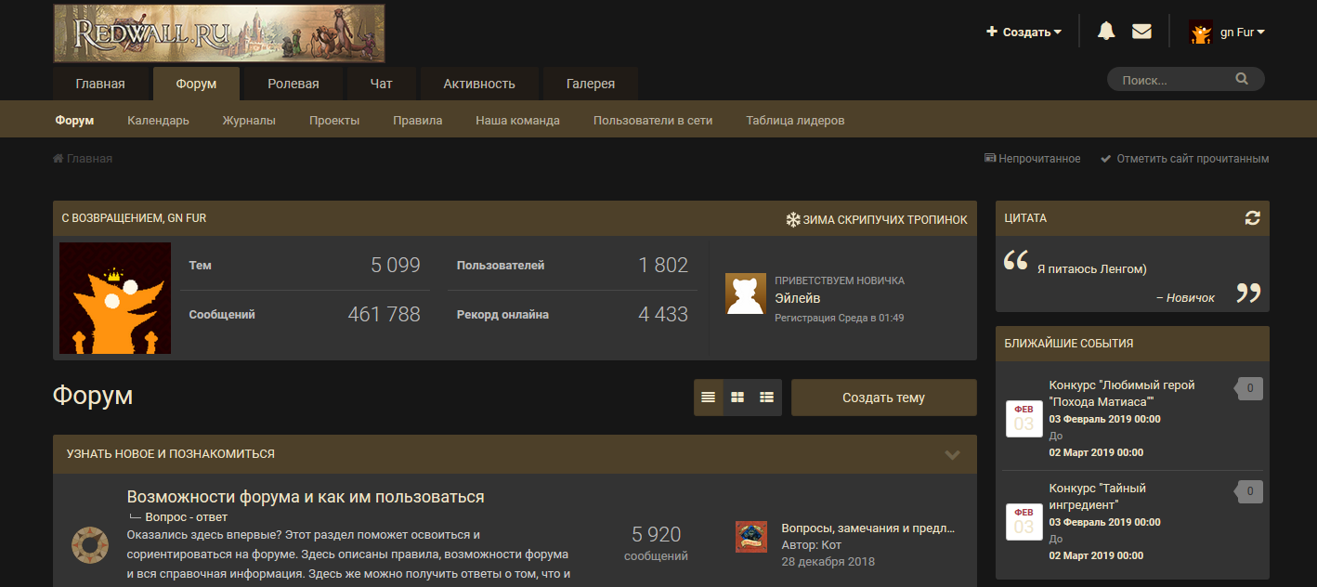Screen dimensions: 1317x587
Task: Click comment count bubble on Тайный ингредиент event
Action: (1248, 491)
